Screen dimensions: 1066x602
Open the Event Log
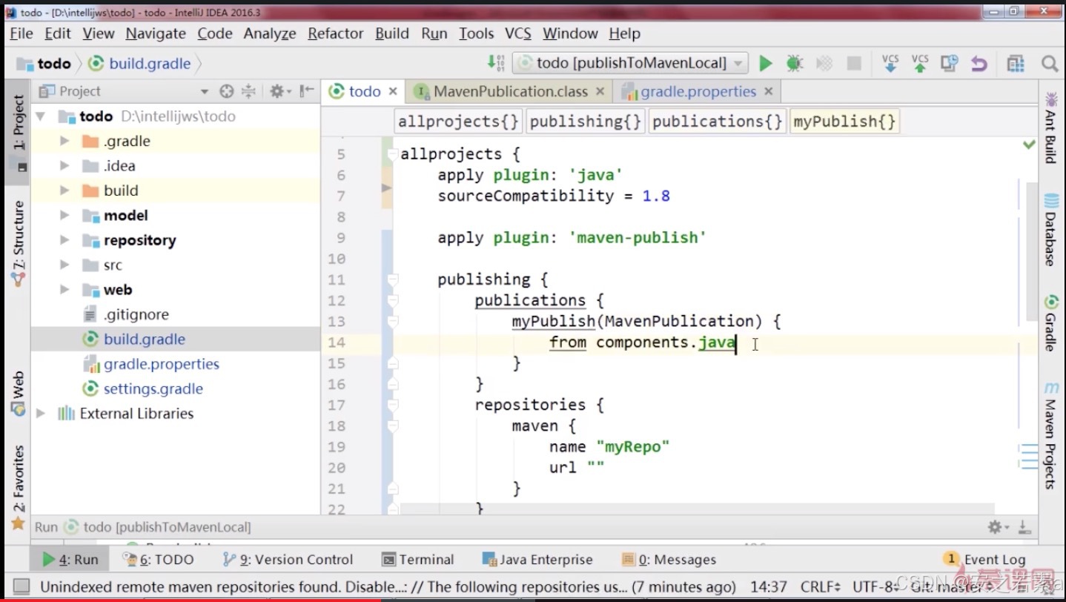(x=985, y=560)
